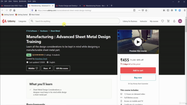Click the Wishlist button
Image resolution: width=187 pixels, height=105 pixels.
(33, 68)
